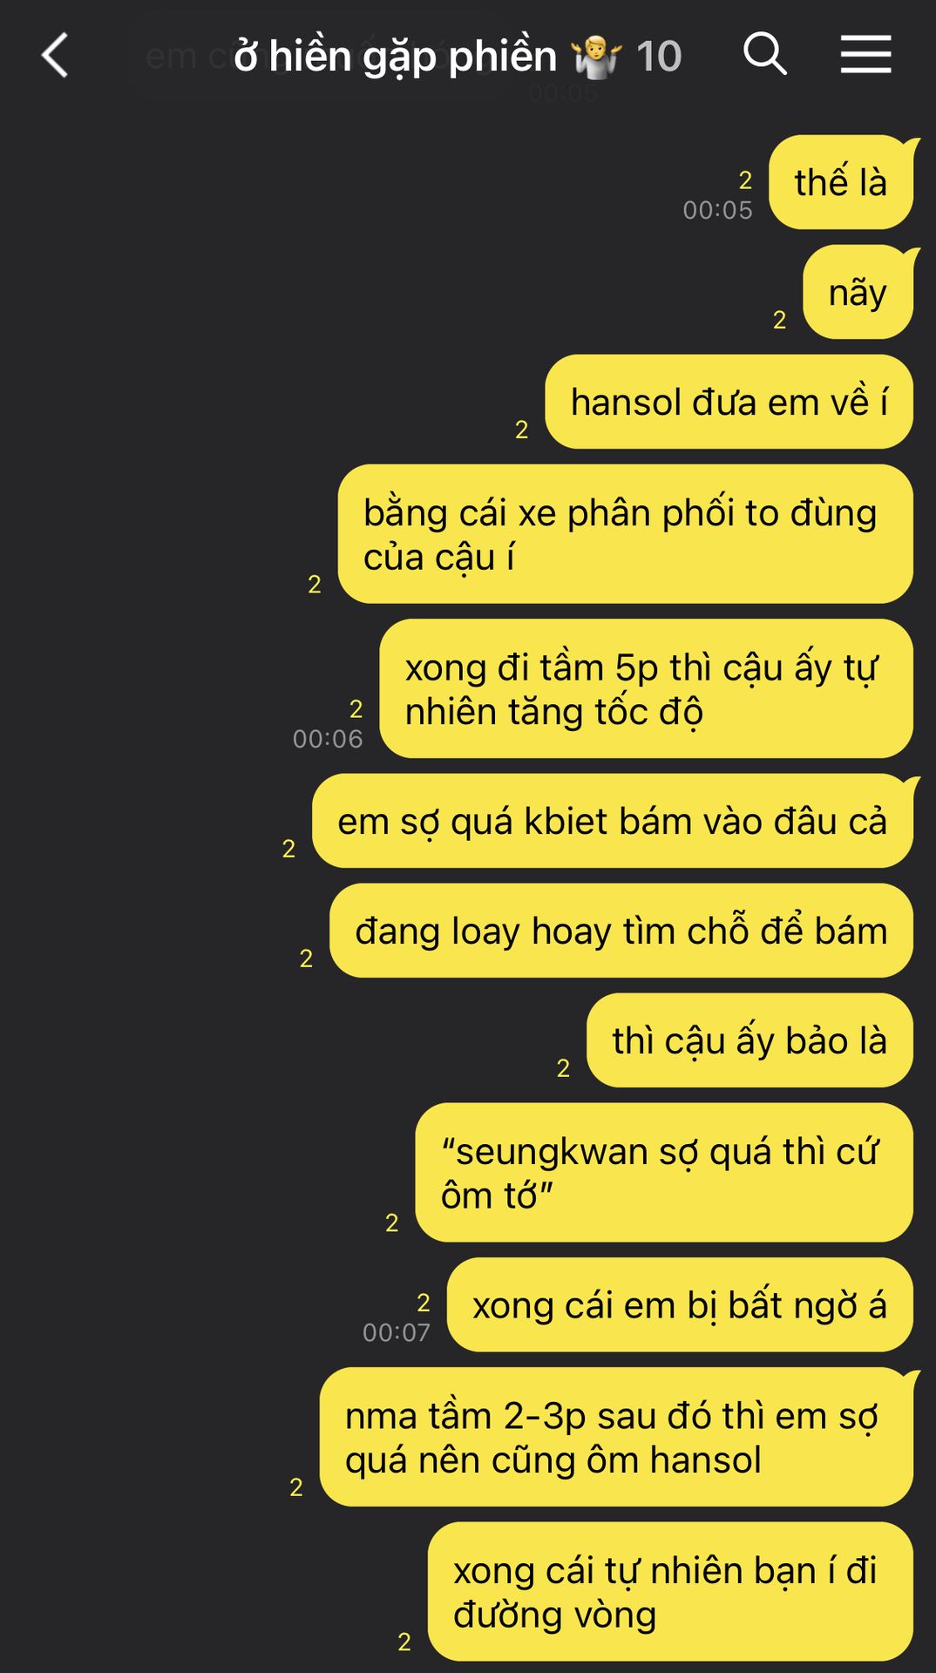936x1673 pixels.
Task: Tap unread count 2 beside 'thế là'
Action: point(745,179)
